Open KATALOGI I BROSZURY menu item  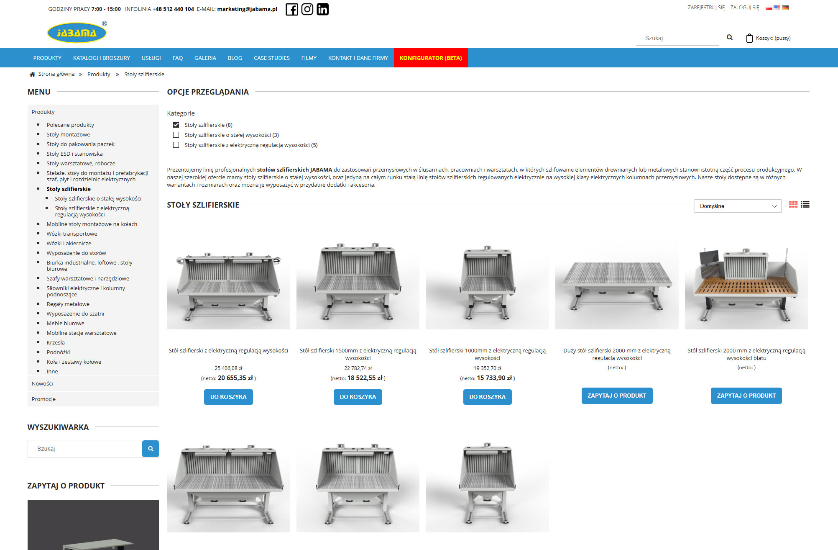pyautogui.click(x=101, y=58)
